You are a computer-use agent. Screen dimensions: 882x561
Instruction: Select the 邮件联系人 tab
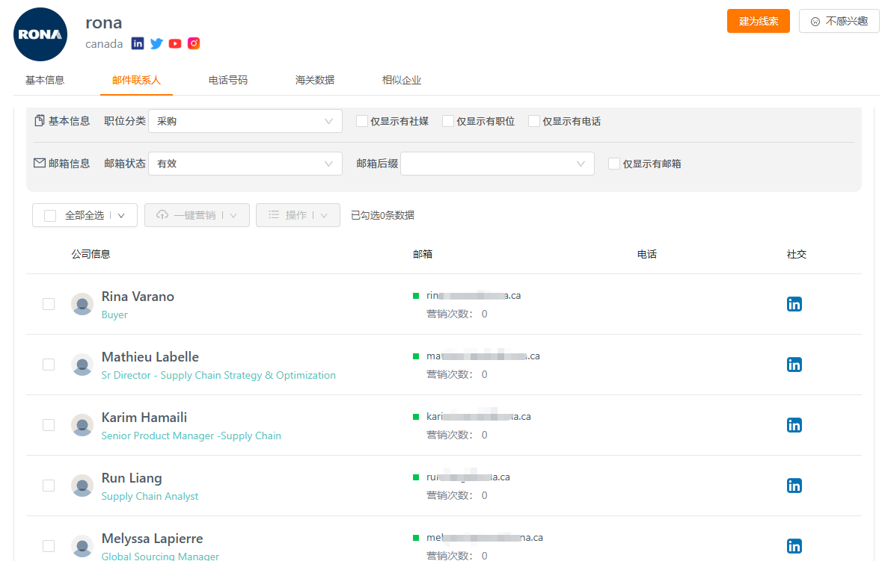coord(136,81)
